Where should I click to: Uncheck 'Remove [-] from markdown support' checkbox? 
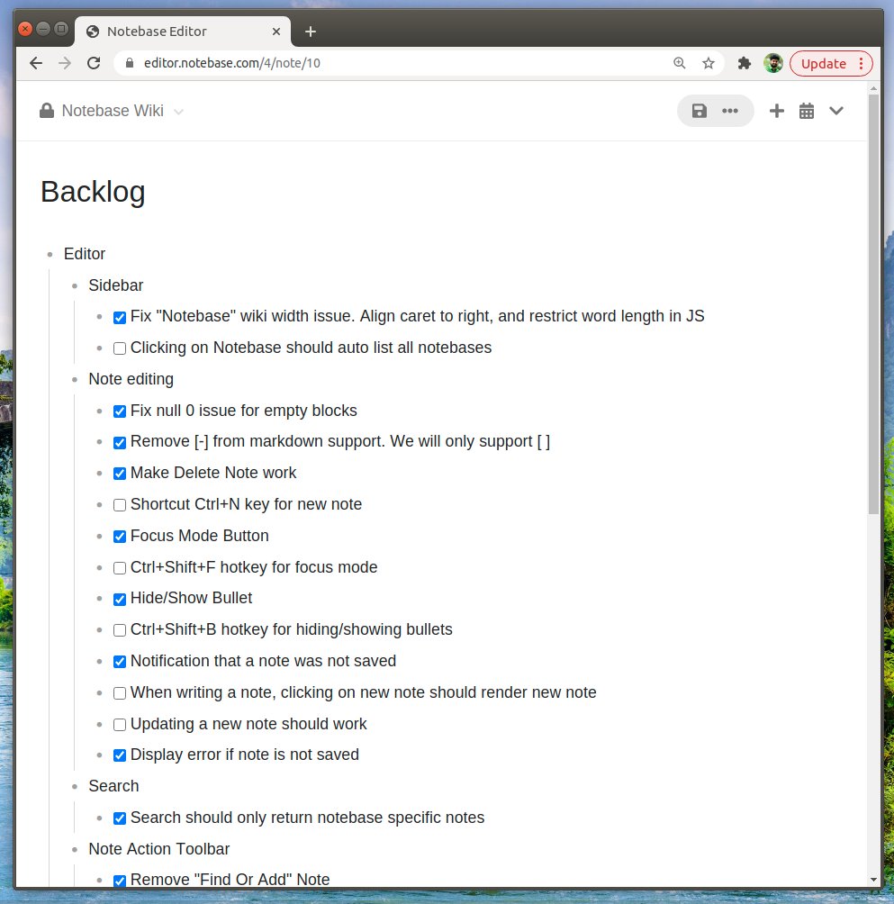point(120,443)
